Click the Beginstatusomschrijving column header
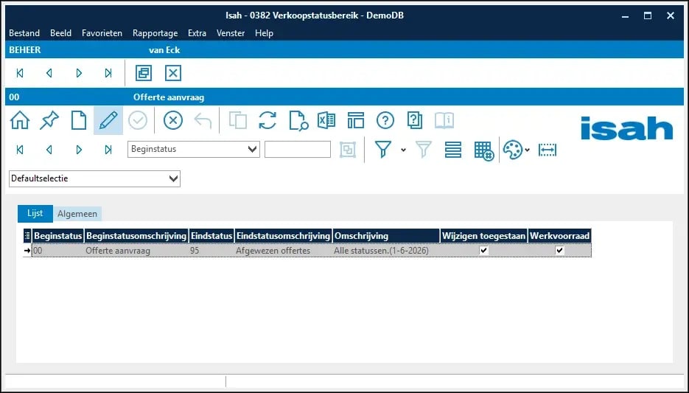 136,236
